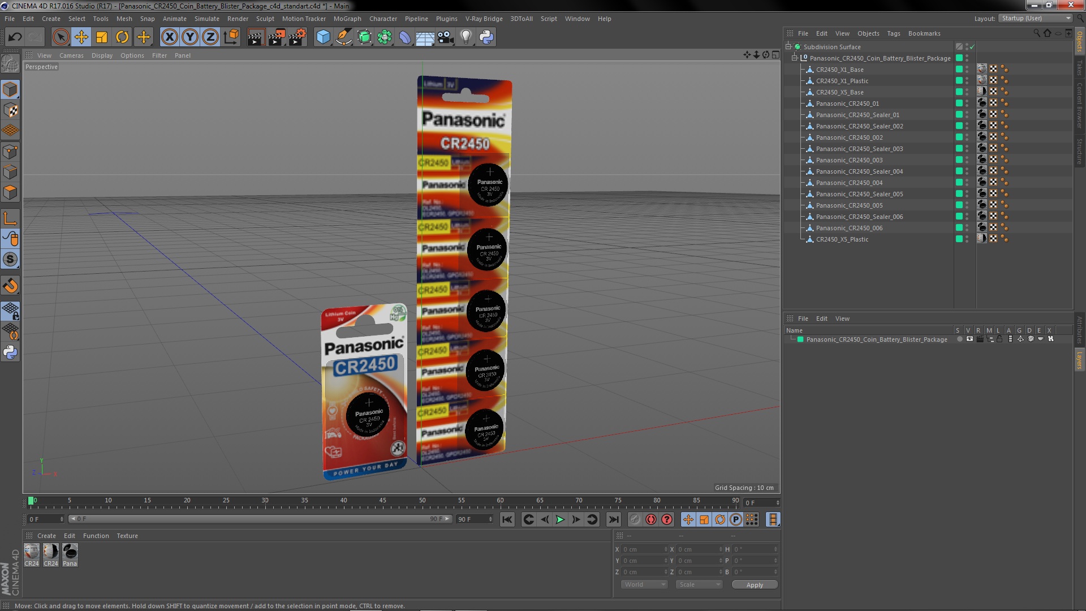Add a Camera object
Viewport: 1086px width, 611px height.
445,37
